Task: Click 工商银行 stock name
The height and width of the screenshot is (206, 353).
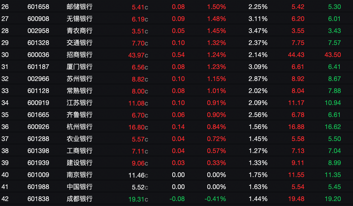Action: (x=79, y=150)
